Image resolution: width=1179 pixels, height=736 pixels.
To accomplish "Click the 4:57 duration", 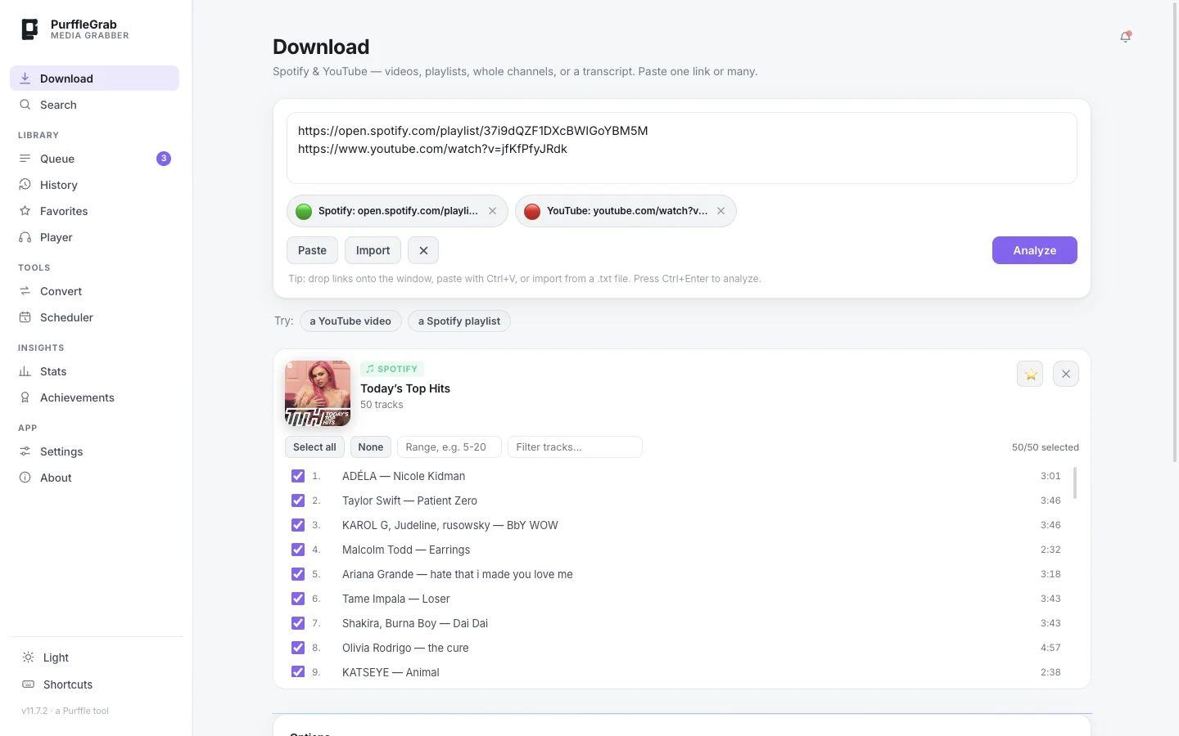I will coord(1050,648).
